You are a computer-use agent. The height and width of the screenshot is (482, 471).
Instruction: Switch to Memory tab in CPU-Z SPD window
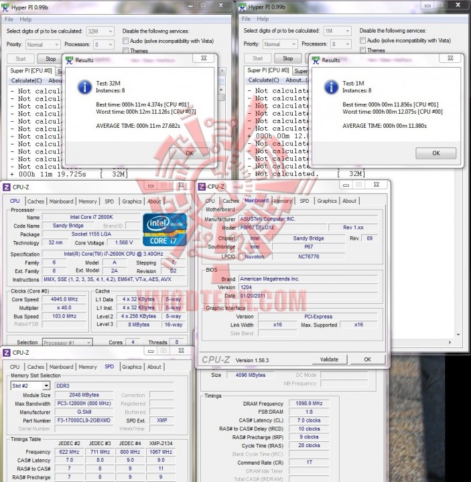tap(88, 367)
